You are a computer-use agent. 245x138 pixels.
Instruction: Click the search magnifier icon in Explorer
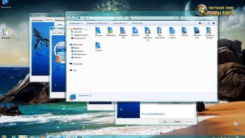click(215, 18)
